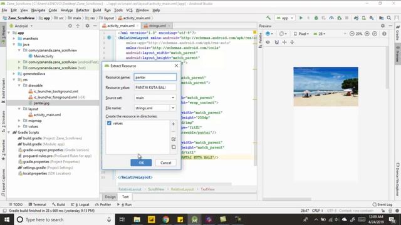401x225 pixels.
Task: Open the File name strings.xml dropdown
Action: coord(173,108)
